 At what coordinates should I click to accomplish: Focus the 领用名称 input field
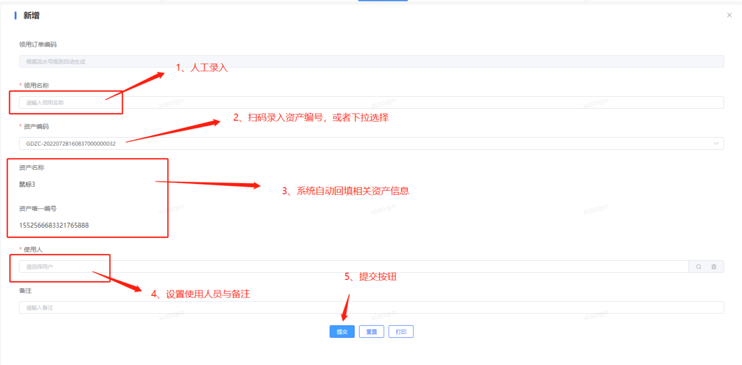point(371,103)
